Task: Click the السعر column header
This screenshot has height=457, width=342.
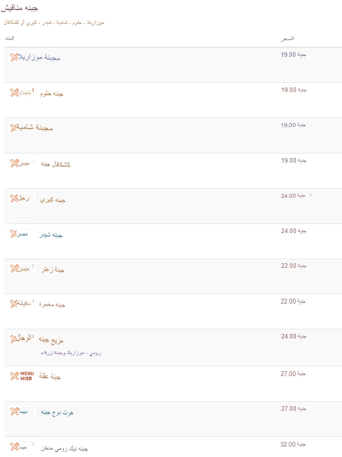Action: (288, 38)
